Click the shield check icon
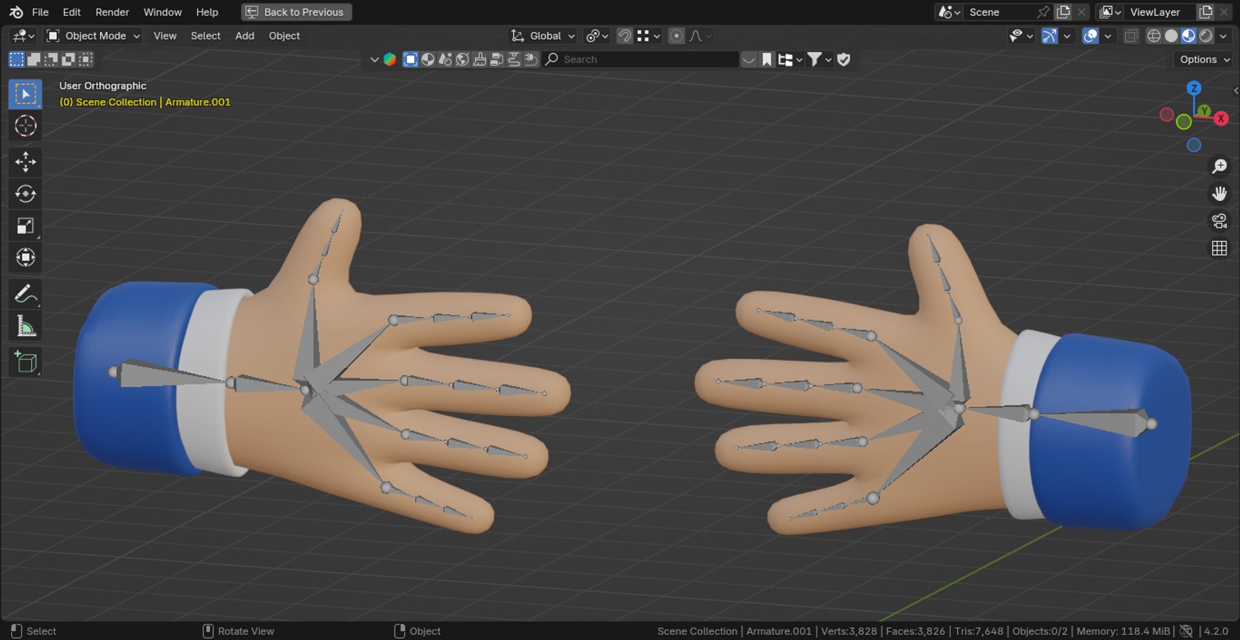The width and height of the screenshot is (1240, 640). coord(843,59)
